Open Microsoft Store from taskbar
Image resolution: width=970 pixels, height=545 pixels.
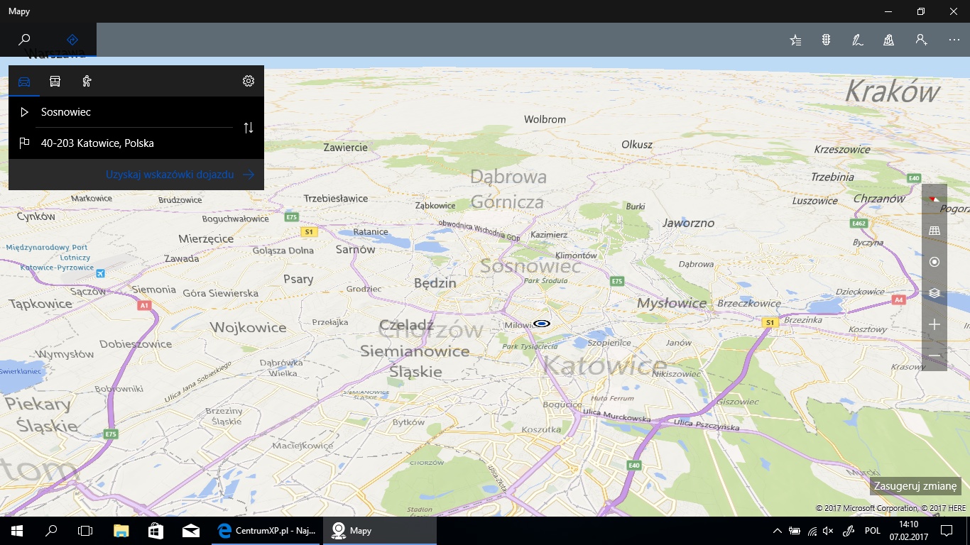156,531
